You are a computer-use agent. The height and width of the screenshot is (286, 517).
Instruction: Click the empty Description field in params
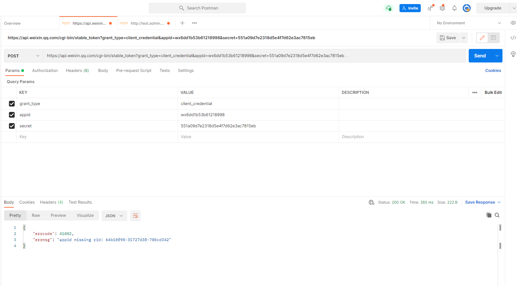(422, 137)
